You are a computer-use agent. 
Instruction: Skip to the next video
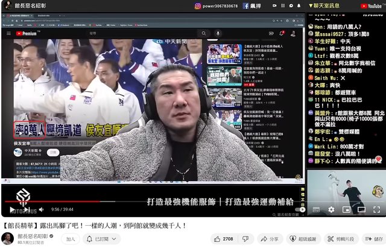tap(27, 209)
